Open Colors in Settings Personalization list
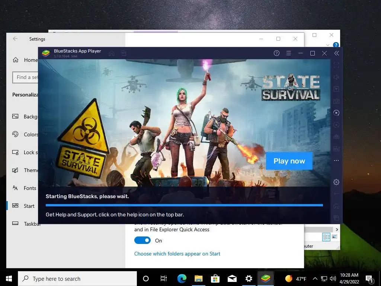Viewport: 381px width, 286px height. tap(25, 134)
